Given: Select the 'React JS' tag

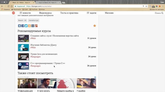Looking at the screenshot, I should (x=22, y=20).
